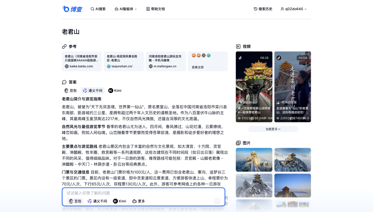The image size is (373, 212).
Task: Play the 夜爬老君山 video
Action: [x=254, y=87]
